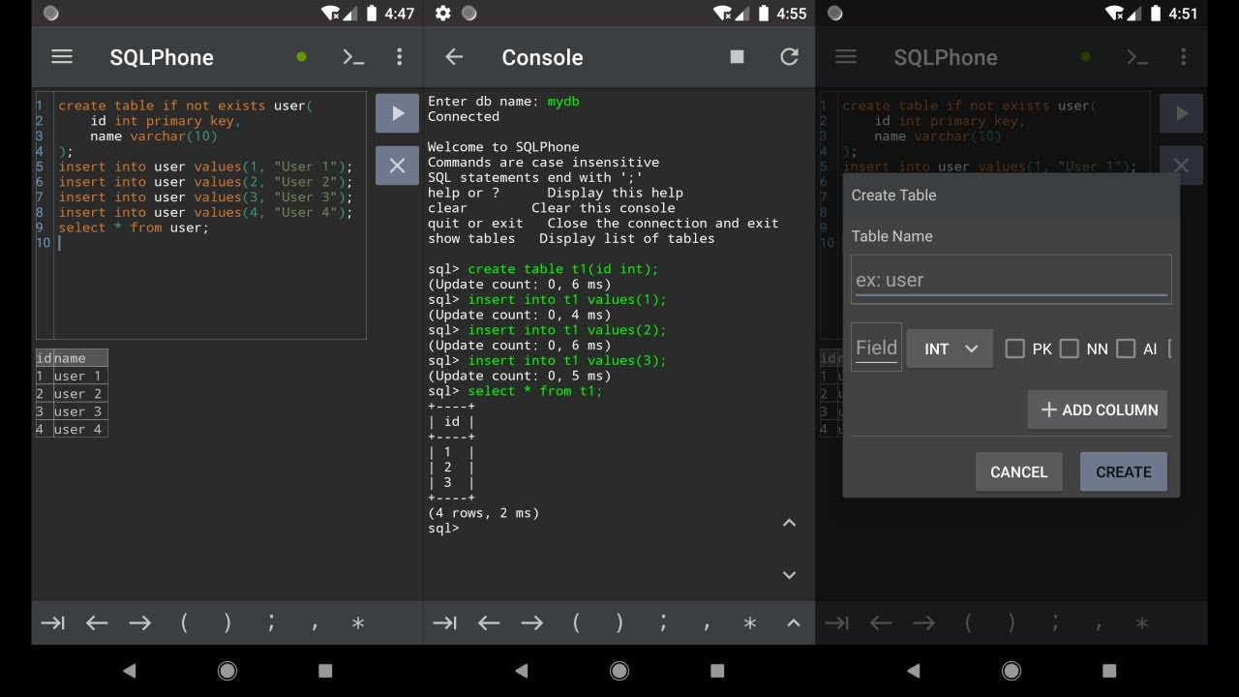Insert close parenthesis in Console shortcut bar

pos(619,623)
